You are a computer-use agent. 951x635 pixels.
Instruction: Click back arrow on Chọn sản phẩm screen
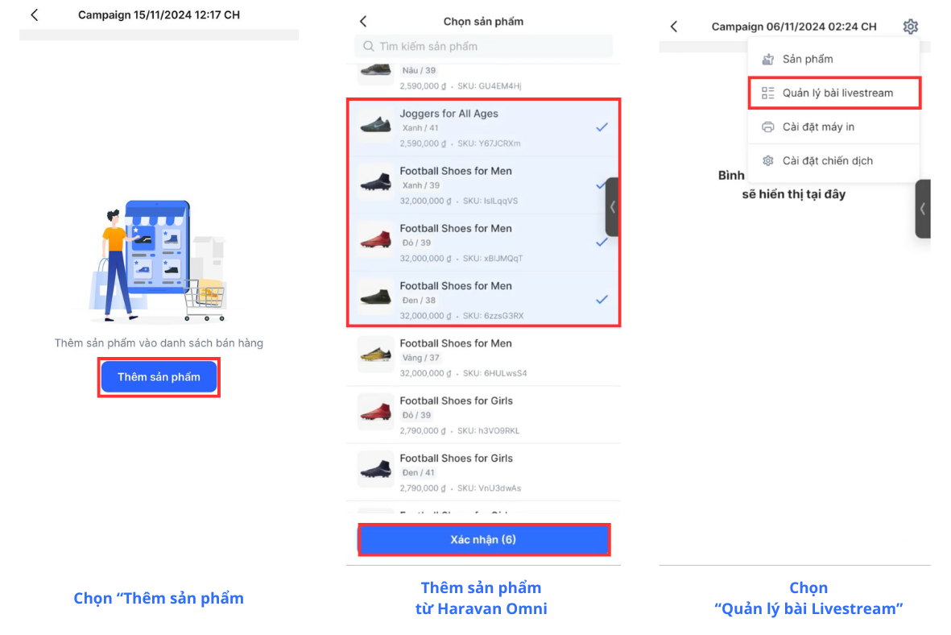[363, 22]
